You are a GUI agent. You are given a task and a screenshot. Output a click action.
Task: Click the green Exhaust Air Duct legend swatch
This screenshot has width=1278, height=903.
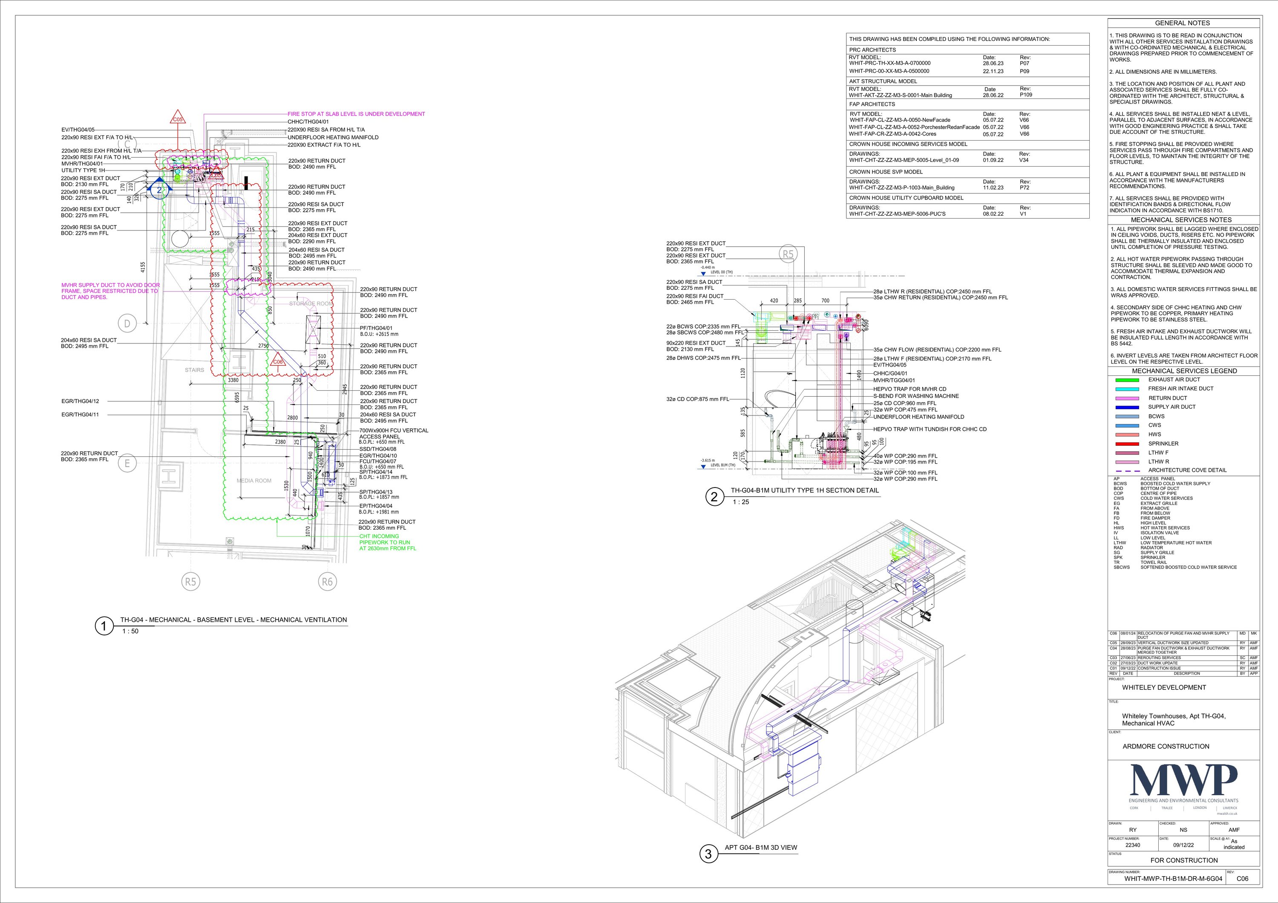tap(1127, 380)
